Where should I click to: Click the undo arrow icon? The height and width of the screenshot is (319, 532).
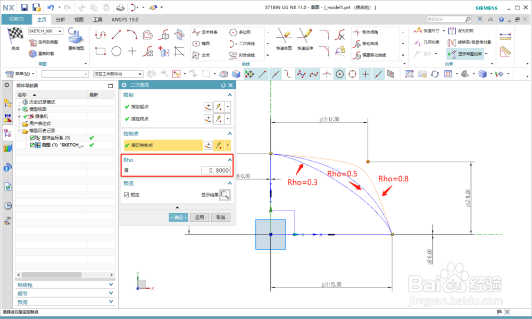click(51, 7)
